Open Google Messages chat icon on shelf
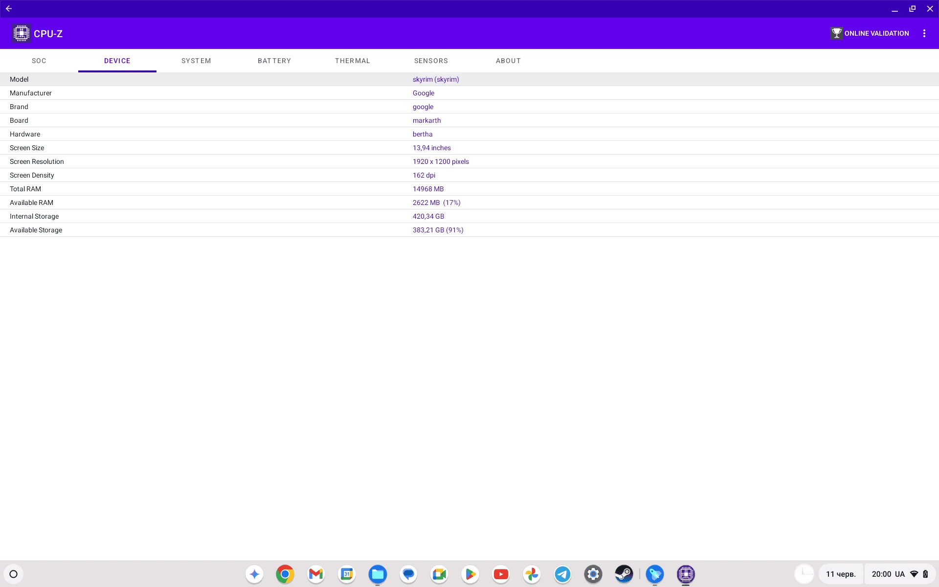The width and height of the screenshot is (939, 587). 408,574
